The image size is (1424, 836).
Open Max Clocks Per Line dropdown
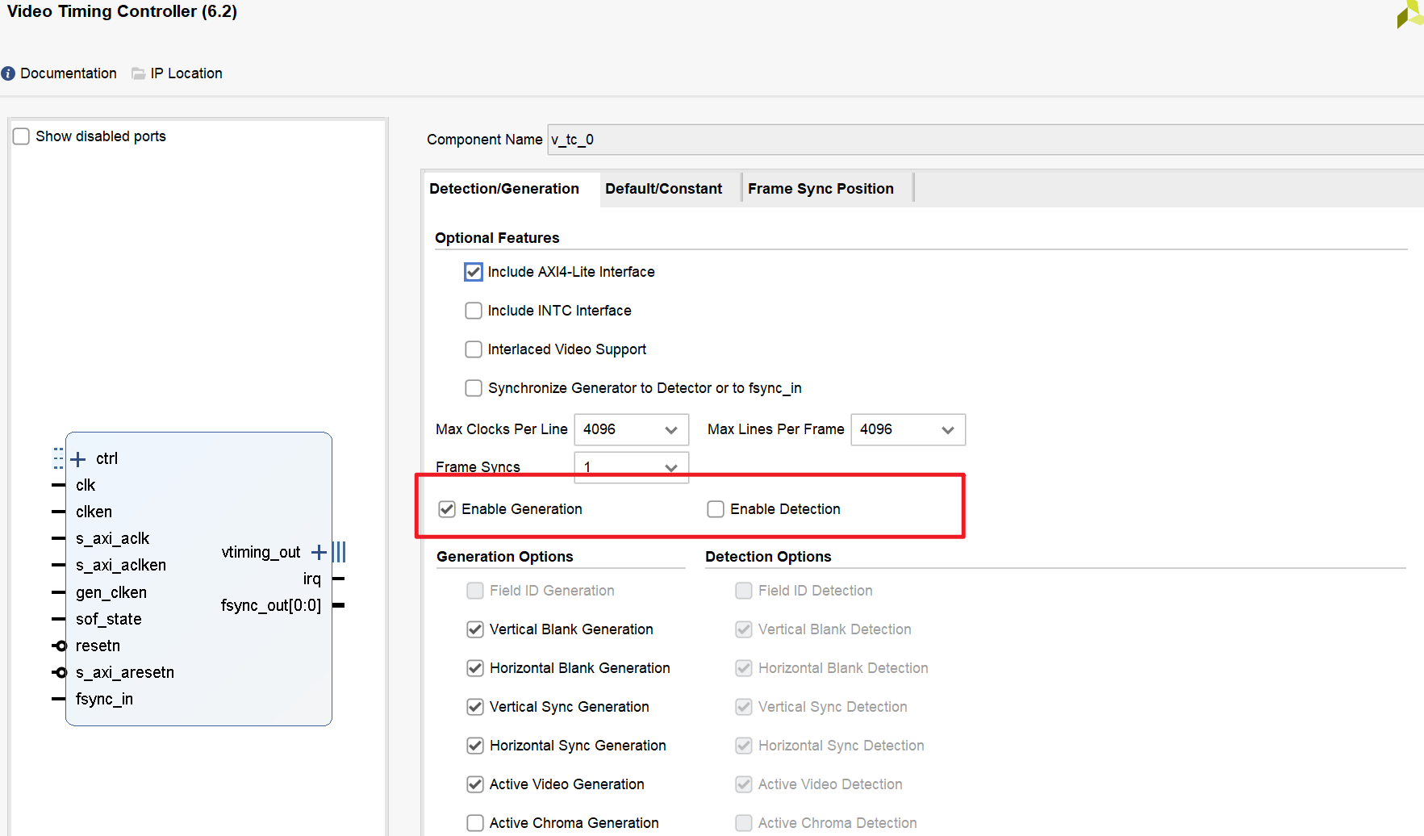[631, 429]
